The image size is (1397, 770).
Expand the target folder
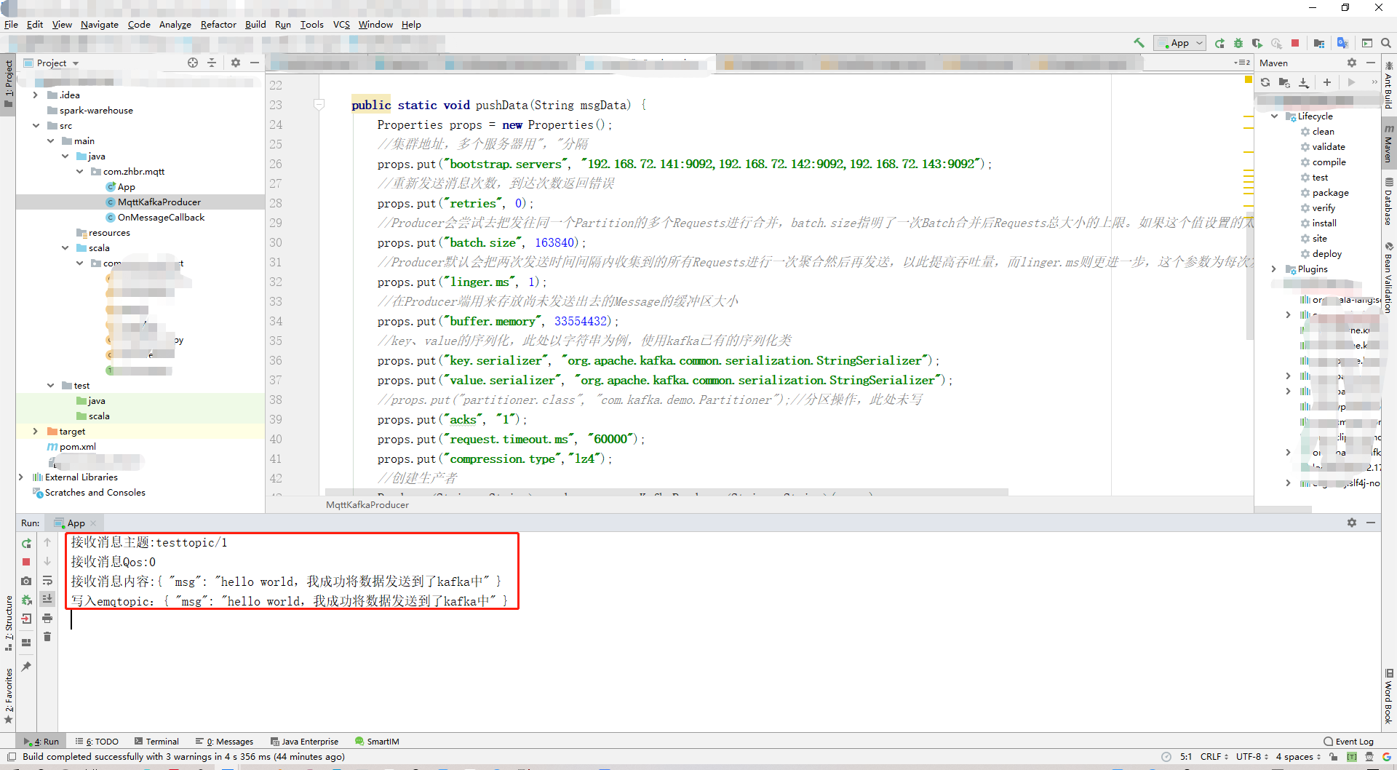click(x=35, y=431)
